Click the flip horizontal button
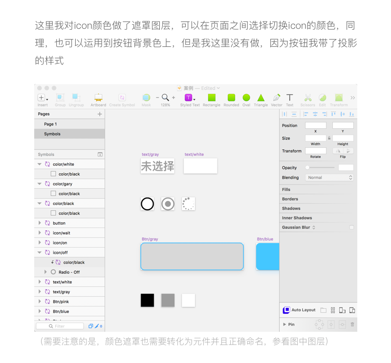Viewport: 391px width, 363px height. coord(338,151)
